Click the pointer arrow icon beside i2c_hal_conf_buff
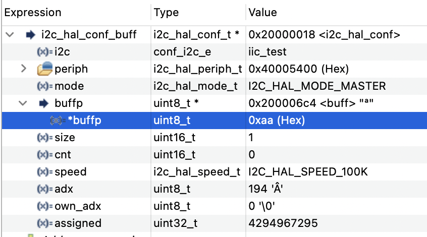 coord(30,35)
